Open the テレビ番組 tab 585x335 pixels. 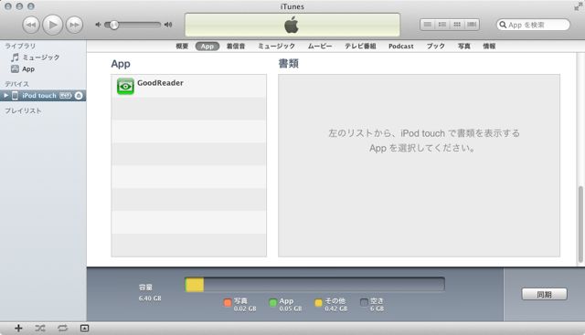pyautogui.click(x=360, y=47)
